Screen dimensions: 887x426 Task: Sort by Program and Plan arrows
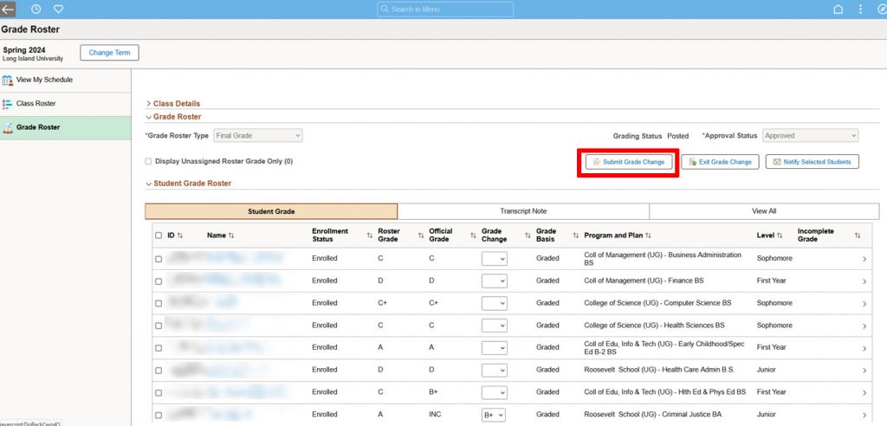(x=648, y=236)
